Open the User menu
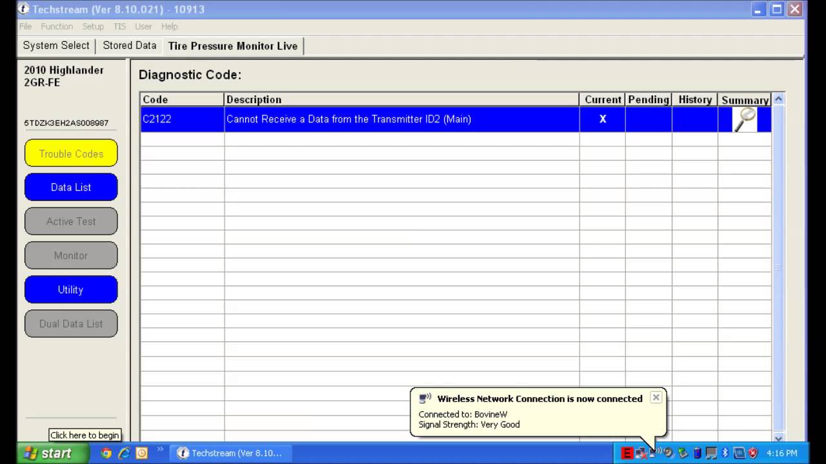826x464 pixels. point(143,26)
